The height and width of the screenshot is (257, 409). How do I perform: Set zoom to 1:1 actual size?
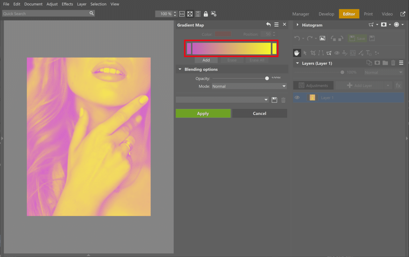[x=182, y=14]
